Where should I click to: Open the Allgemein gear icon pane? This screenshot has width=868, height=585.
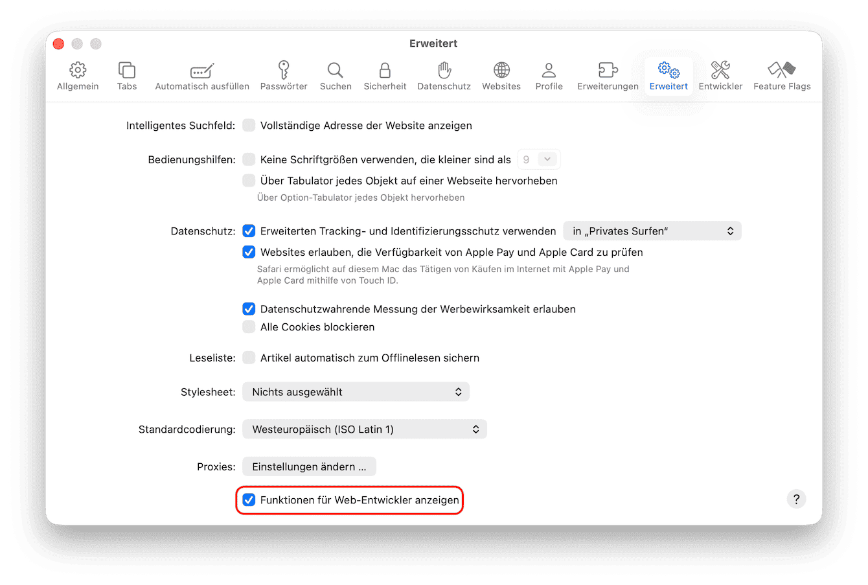pyautogui.click(x=78, y=76)
